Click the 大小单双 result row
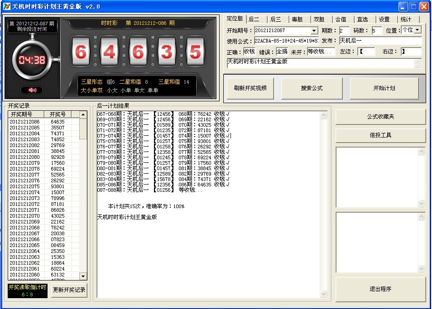Viewport: 432px width, 309px height. [119, 90]
